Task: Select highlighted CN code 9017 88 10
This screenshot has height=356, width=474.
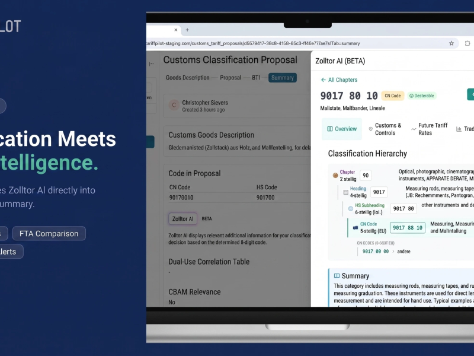Action: tap(408, 228)
